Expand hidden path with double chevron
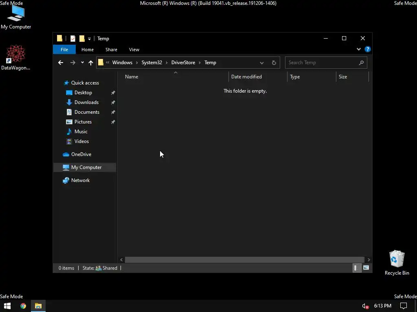Screen dimensions: 417x312 point(108,63)
